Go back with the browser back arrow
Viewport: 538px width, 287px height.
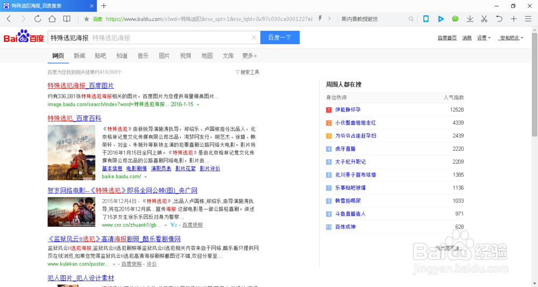(x=9, y=19)
